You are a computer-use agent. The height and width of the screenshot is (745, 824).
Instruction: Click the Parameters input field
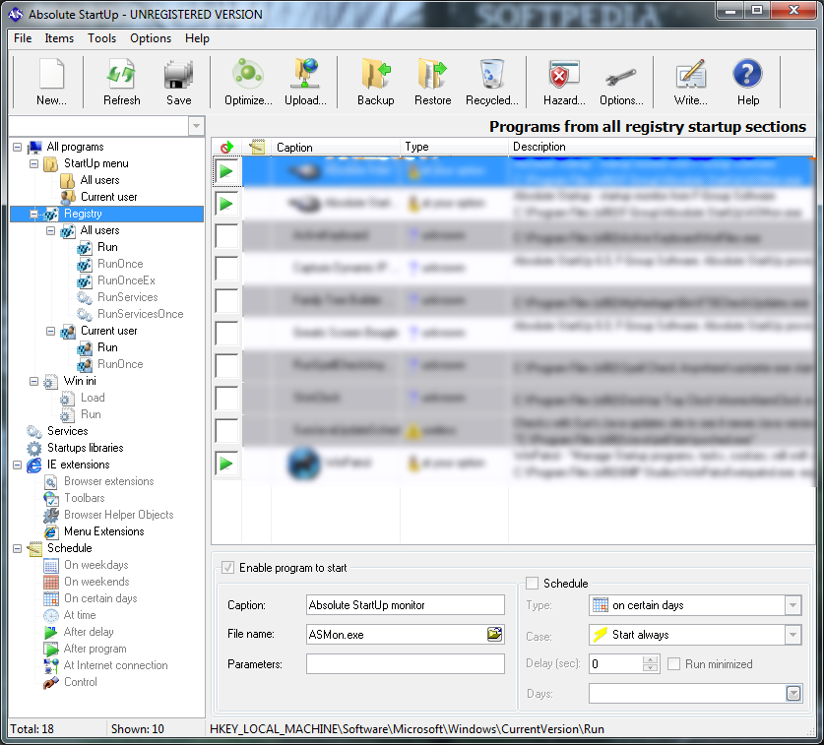click(406, 664)
